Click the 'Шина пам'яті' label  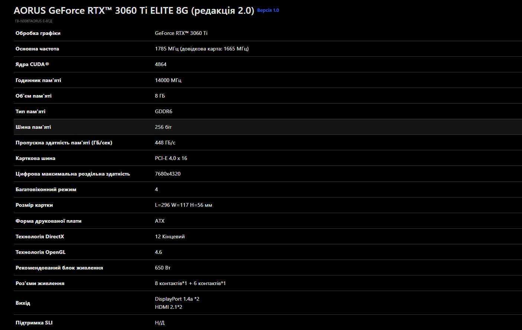tap(33, 127)
